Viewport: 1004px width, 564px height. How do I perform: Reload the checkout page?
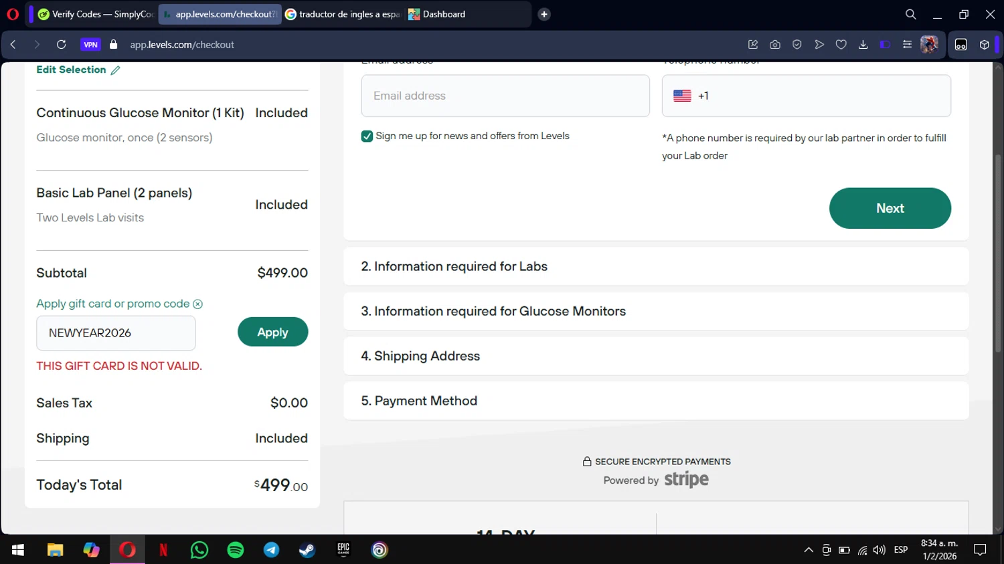(61, 45)
